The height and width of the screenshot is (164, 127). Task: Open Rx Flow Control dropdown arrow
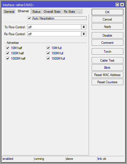tap(84, 34)
